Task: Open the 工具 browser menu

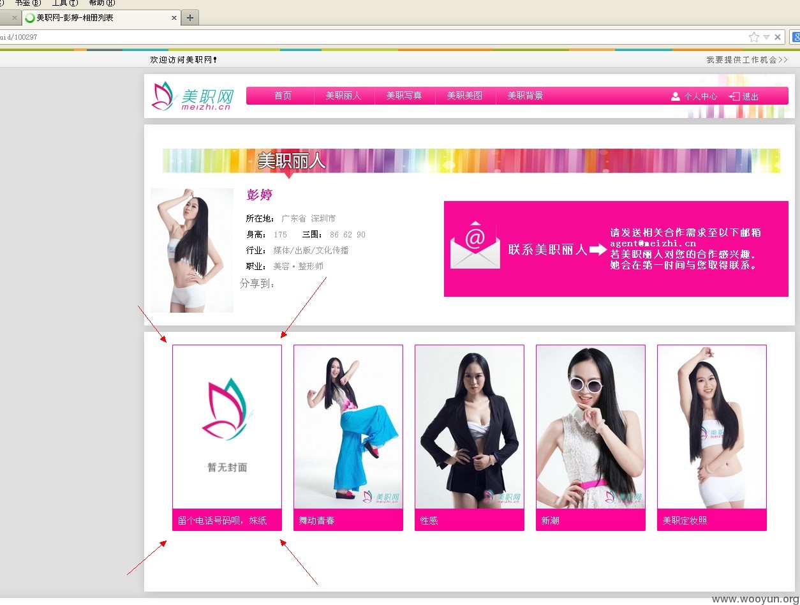Action: pos(64,3)
